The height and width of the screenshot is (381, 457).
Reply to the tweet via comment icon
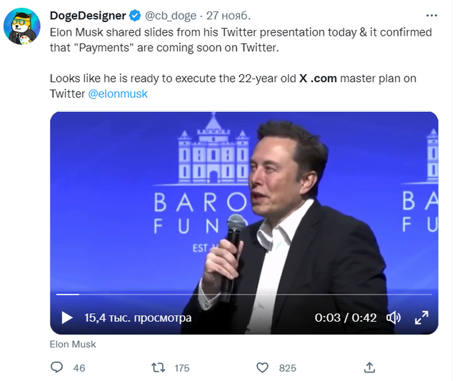click(x=58, y=367)
